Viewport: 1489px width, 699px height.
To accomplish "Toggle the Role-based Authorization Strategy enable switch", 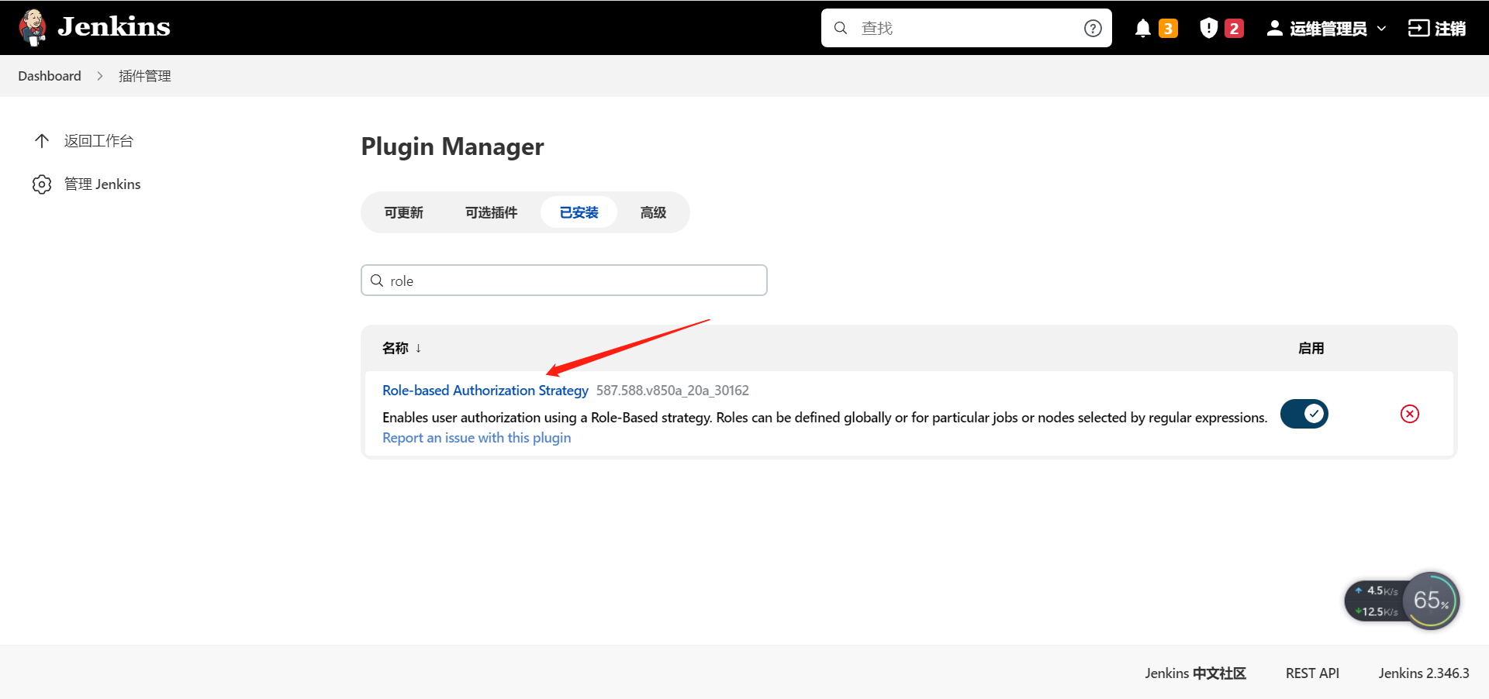I will pyautogui.click(x=1304, y=414).
